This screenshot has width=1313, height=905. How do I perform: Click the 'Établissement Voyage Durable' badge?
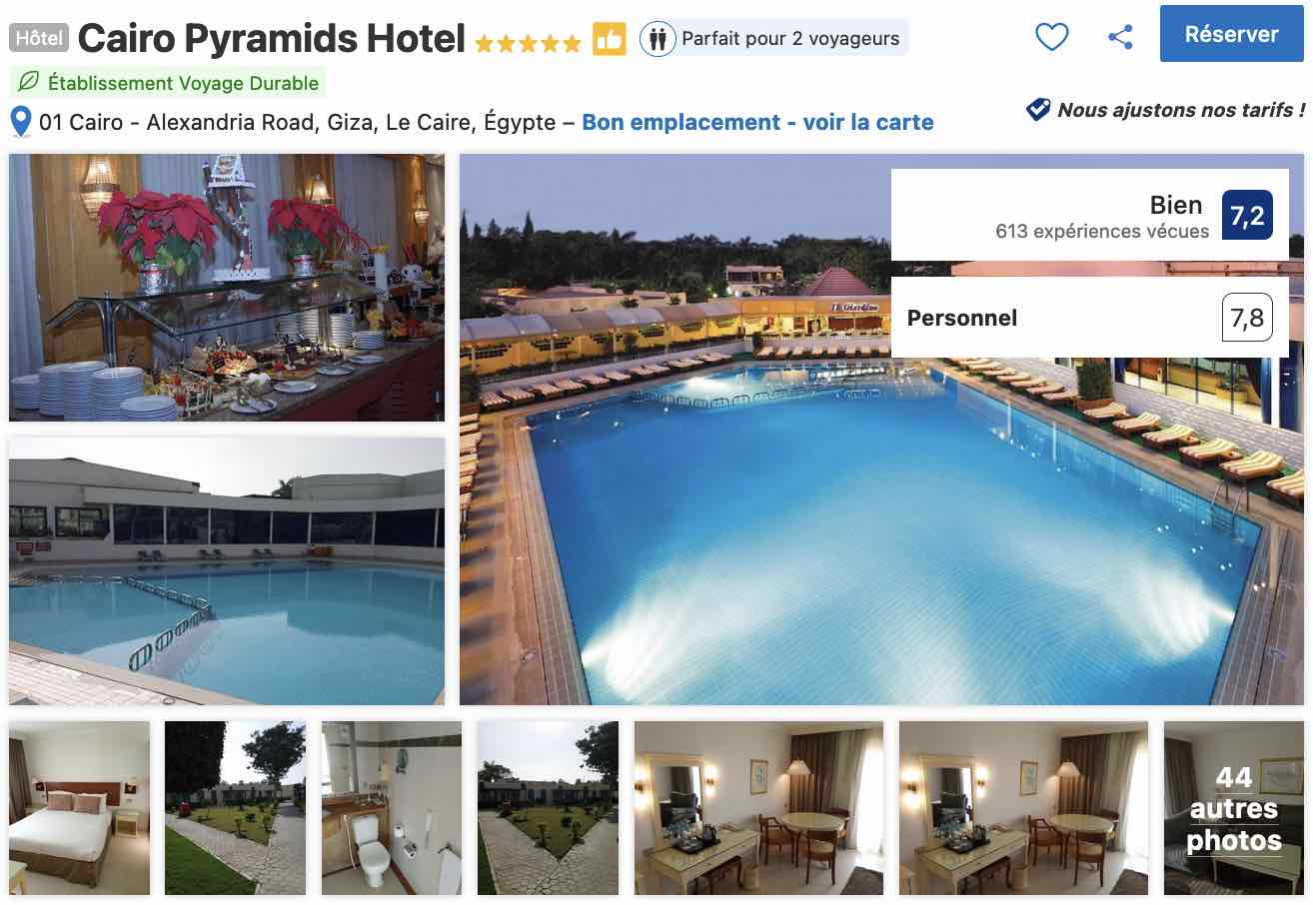[168, 83]
